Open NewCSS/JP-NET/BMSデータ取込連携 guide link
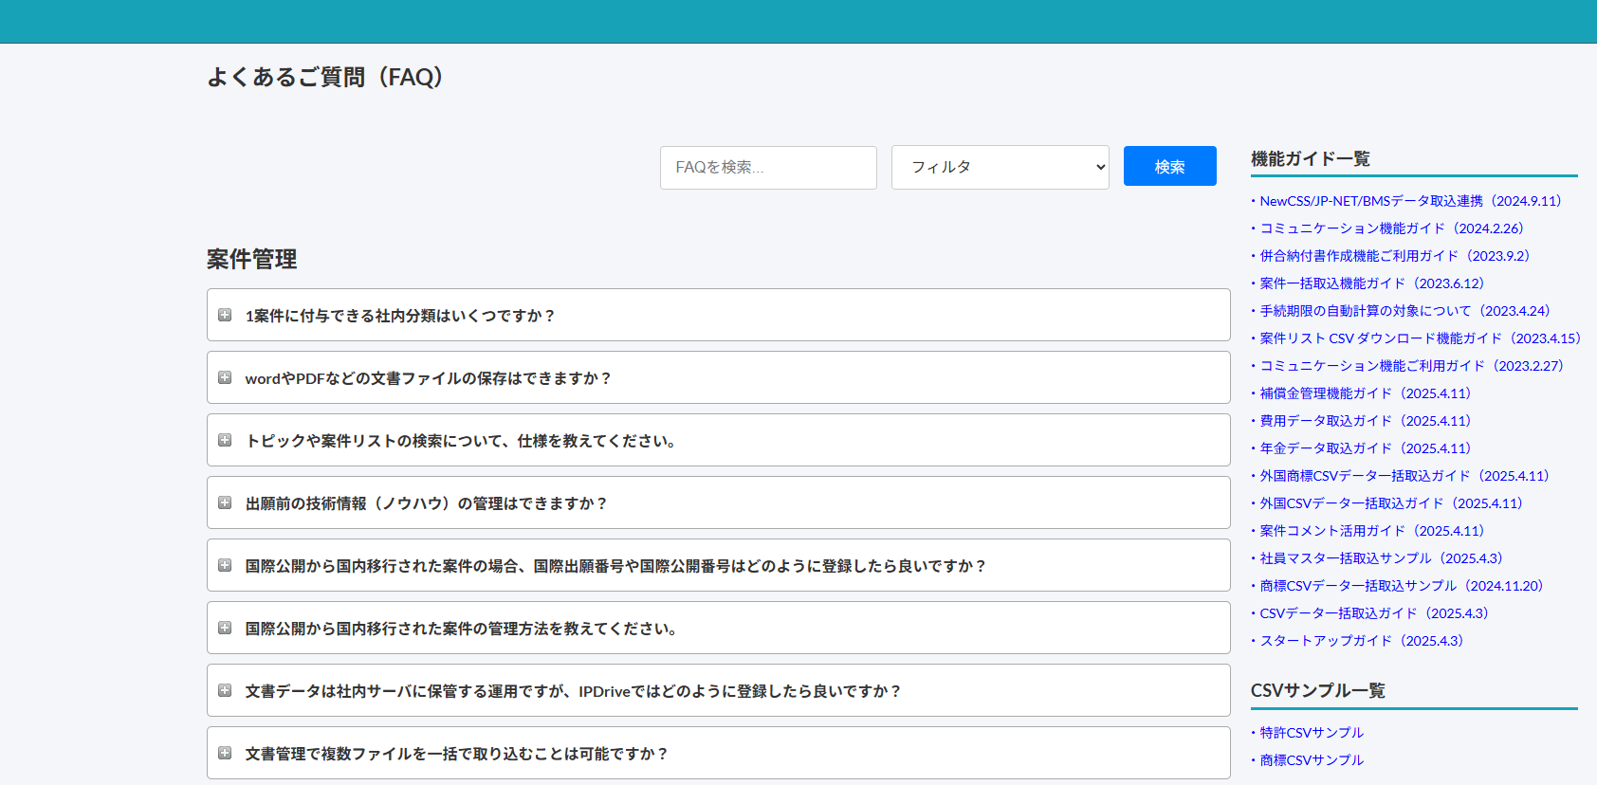This screenshot has height=785, width=1597. coord(1410,201)
